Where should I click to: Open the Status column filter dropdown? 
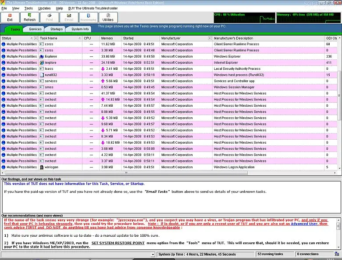[36, 38]
